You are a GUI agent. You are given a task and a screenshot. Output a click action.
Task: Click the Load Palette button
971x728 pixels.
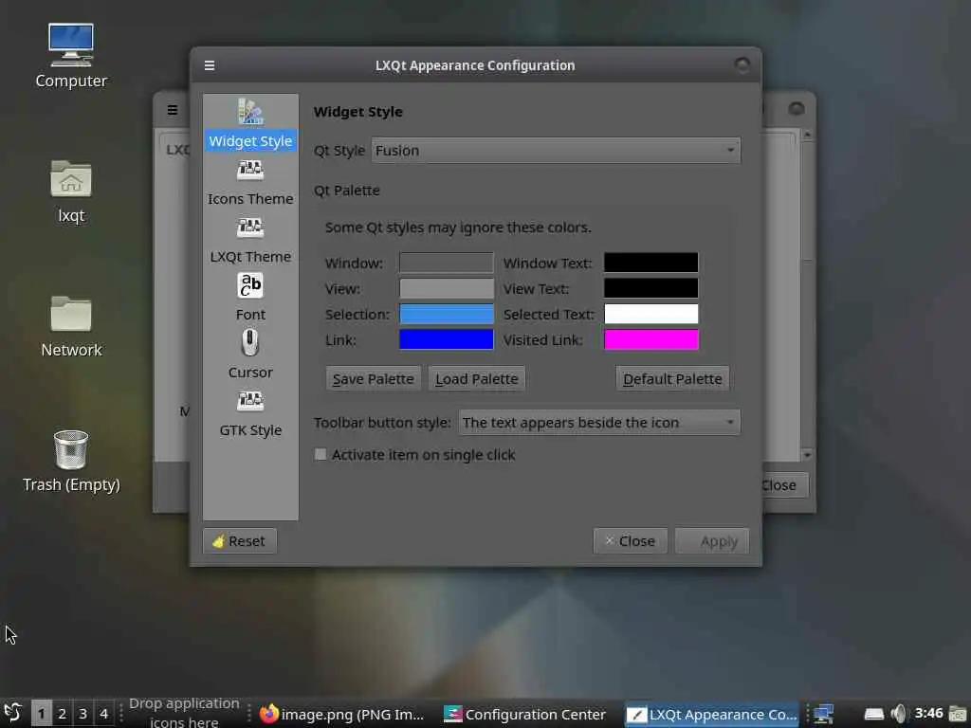click(x=476, y=379)
